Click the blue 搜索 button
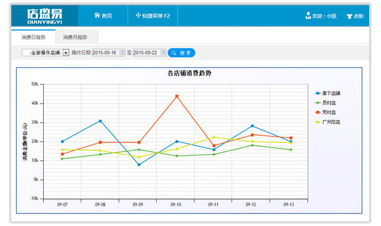This screenshot has height=226, width=381. click(x=181, y=53)
